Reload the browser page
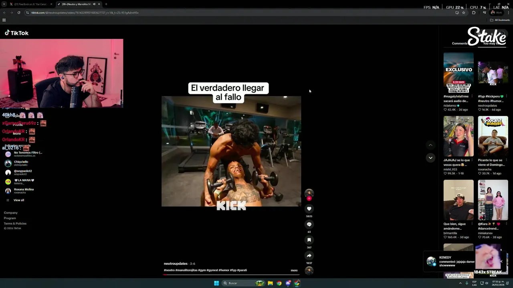The width and height of the screenshot is (513, 288). pyautogui.click(x=18, y=12)
